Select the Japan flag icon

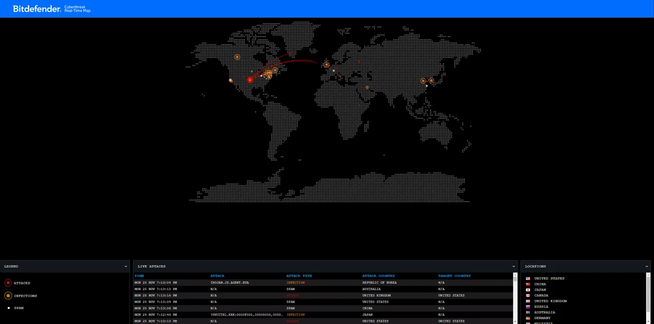click(527, 289)
